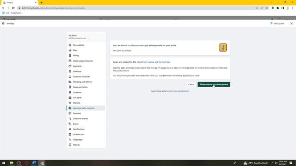This screenshot has width=296, height=166.
Task: Click the Domains icon
Action: click(x=70, y=113)
